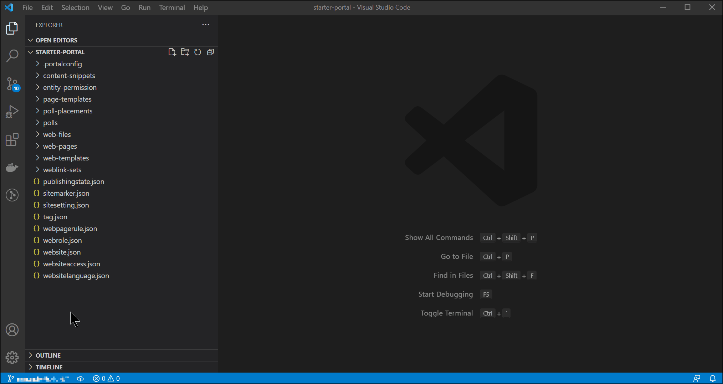Image resolution: width=723 pixels, height=384 pixels.
Task: Open the Search view in activity bar
Action: point(12,56)
